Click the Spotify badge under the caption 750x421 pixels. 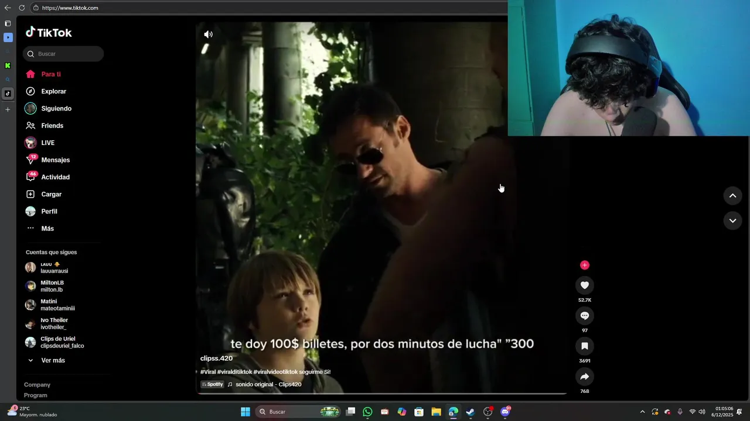212,384
